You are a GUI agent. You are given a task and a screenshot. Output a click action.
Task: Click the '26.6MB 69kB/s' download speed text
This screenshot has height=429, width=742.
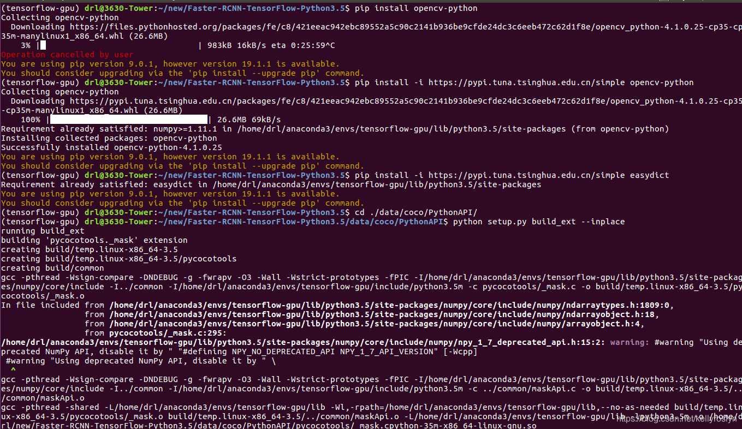pyautogui.click(x=249, y=120)
